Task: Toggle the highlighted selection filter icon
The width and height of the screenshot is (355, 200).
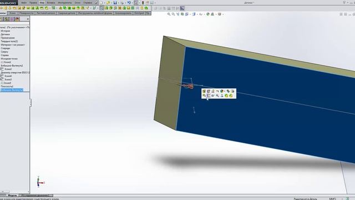Action: pyautogui.click(x=182, y=9)
